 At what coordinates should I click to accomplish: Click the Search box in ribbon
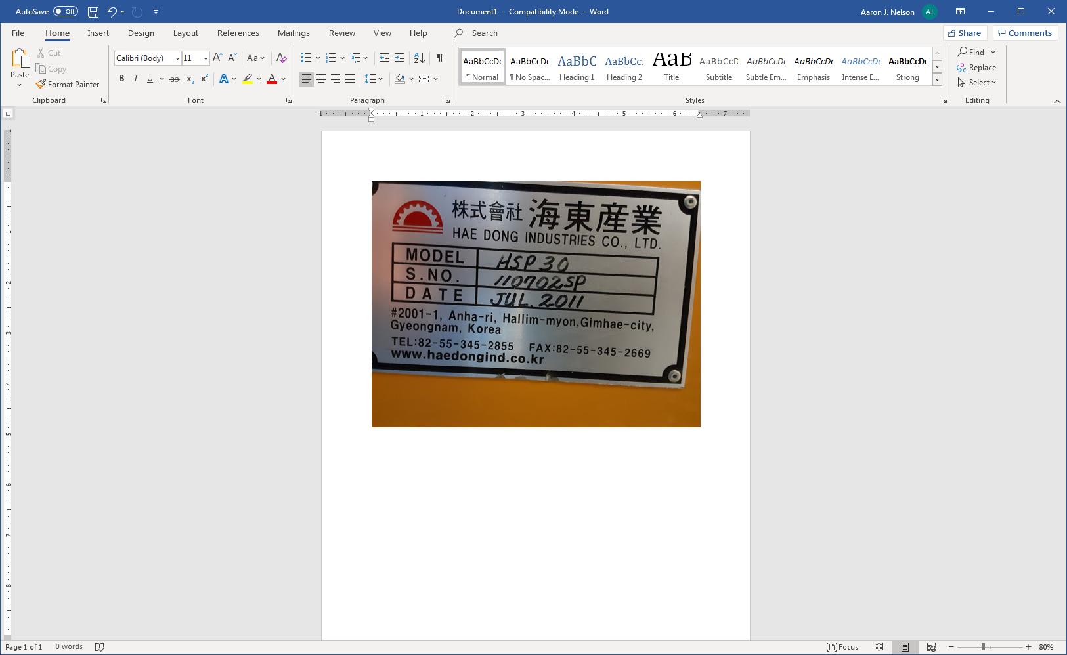click(485, 33)
